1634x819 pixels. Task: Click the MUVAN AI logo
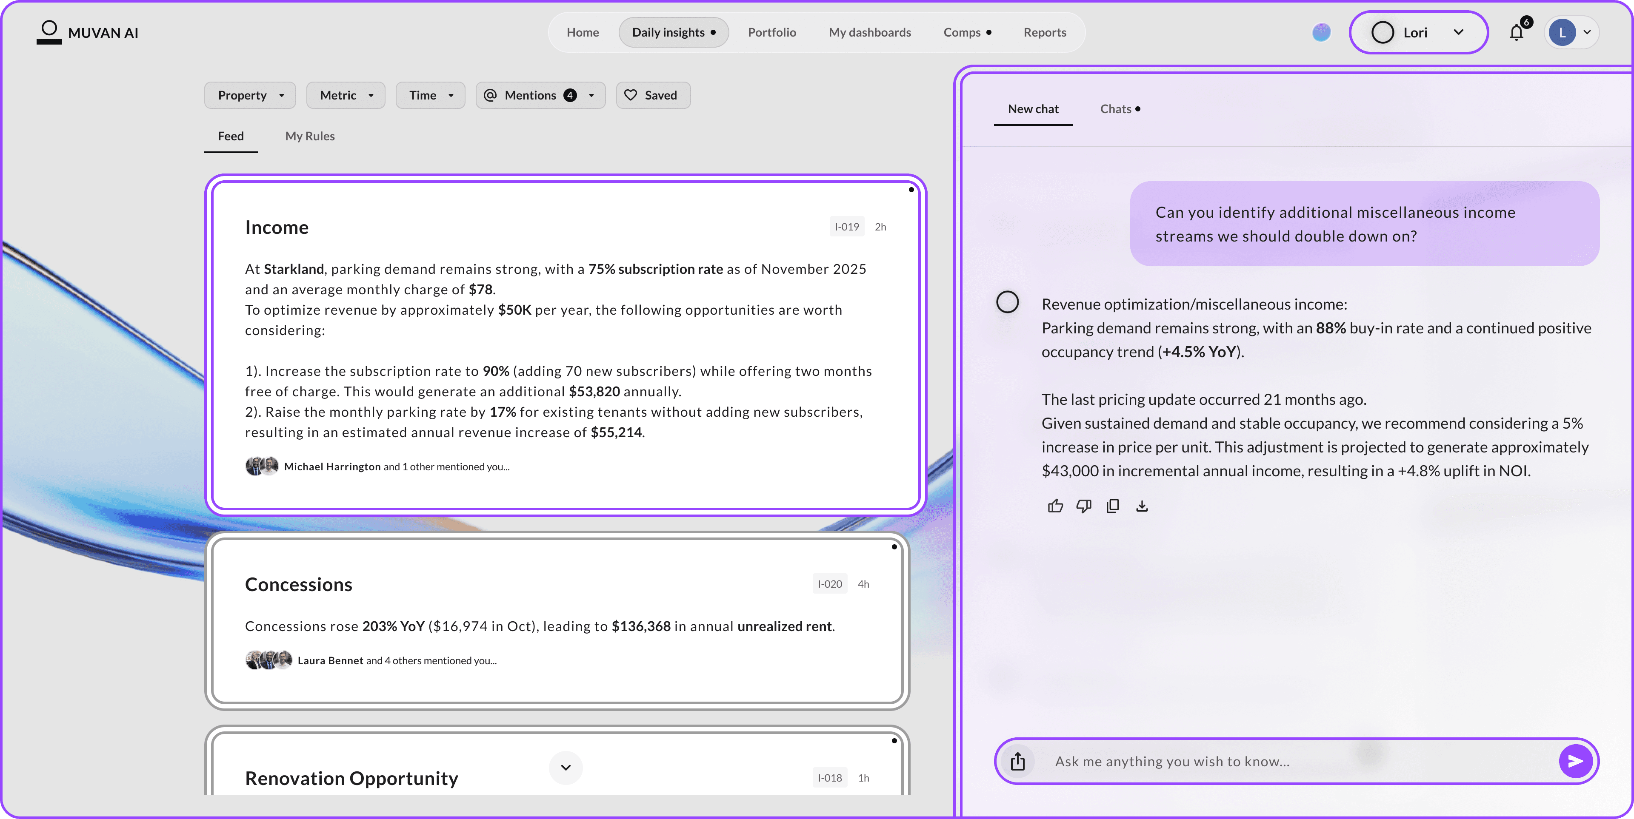pyautogui.click(x=88, y=32)
